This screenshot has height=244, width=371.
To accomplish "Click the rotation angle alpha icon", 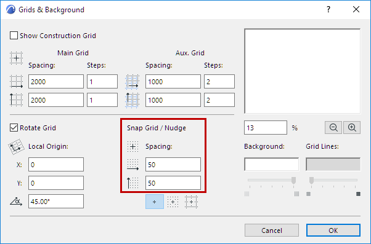I will pos(16,202).
